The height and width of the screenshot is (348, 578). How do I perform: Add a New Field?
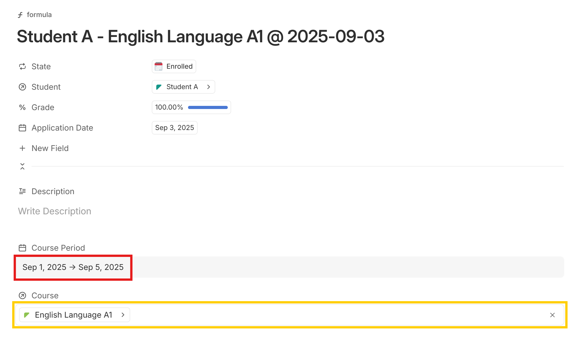(50, 148)
